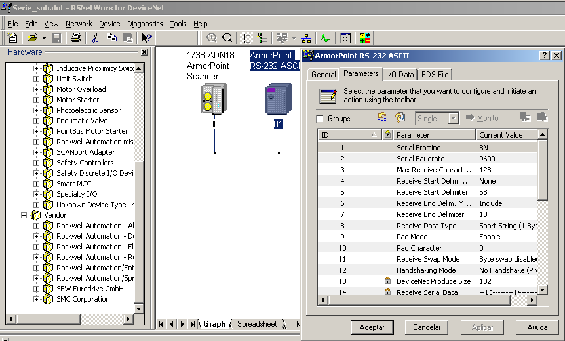Click the upload from device icon
The image size is (565, 341).
[x=542, y=117]
